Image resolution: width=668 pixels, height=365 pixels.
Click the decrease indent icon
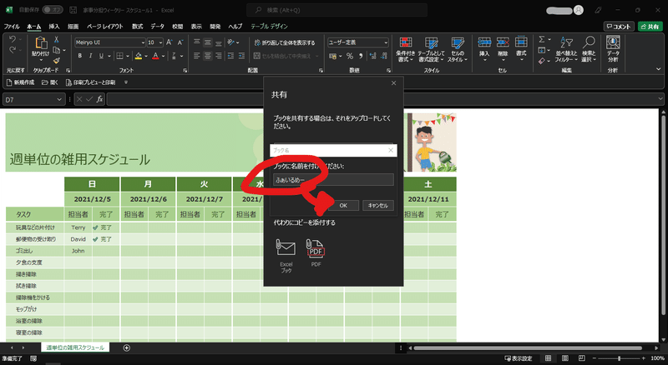tap(230, 56)
